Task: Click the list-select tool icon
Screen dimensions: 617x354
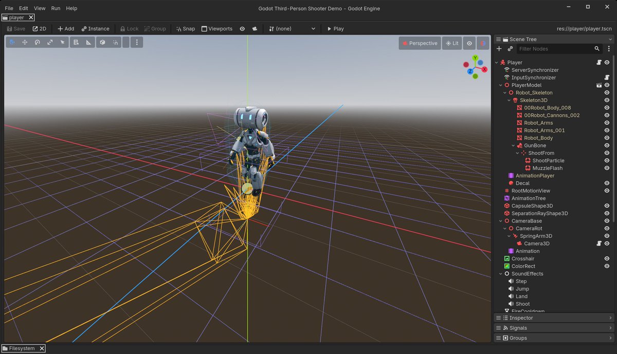Action: (x=76, y=43)
